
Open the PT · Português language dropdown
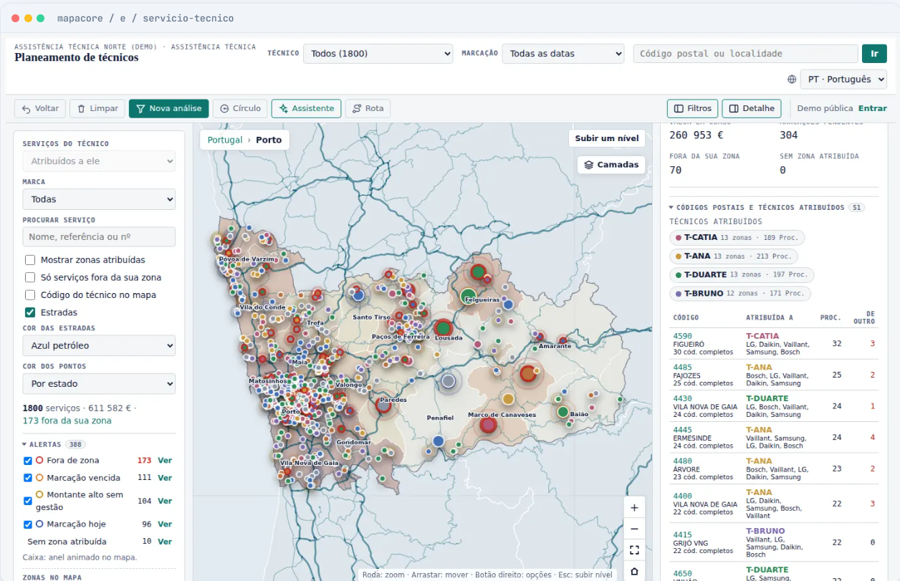click(843, 80)
